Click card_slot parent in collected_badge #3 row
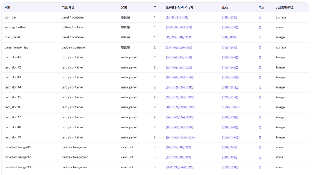312x175 pixels. [x=127, y=167]
